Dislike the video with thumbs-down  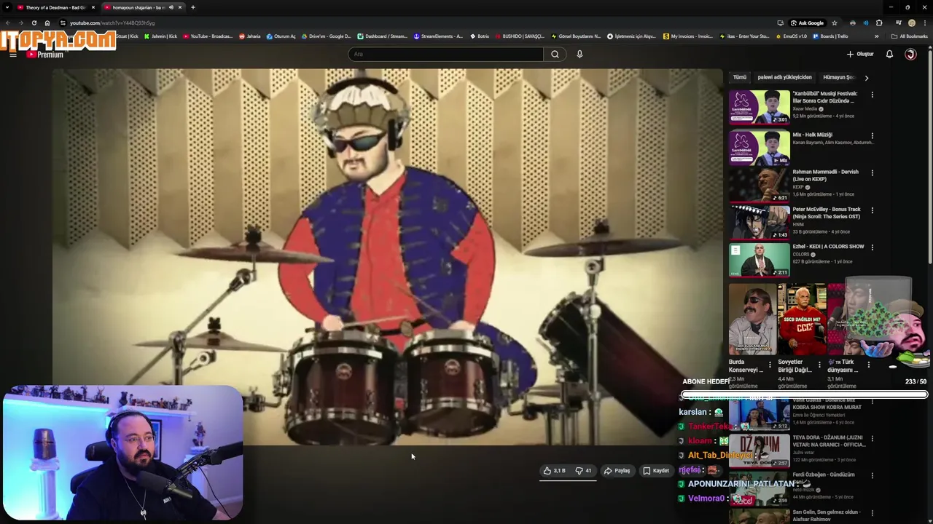point(583,471)
